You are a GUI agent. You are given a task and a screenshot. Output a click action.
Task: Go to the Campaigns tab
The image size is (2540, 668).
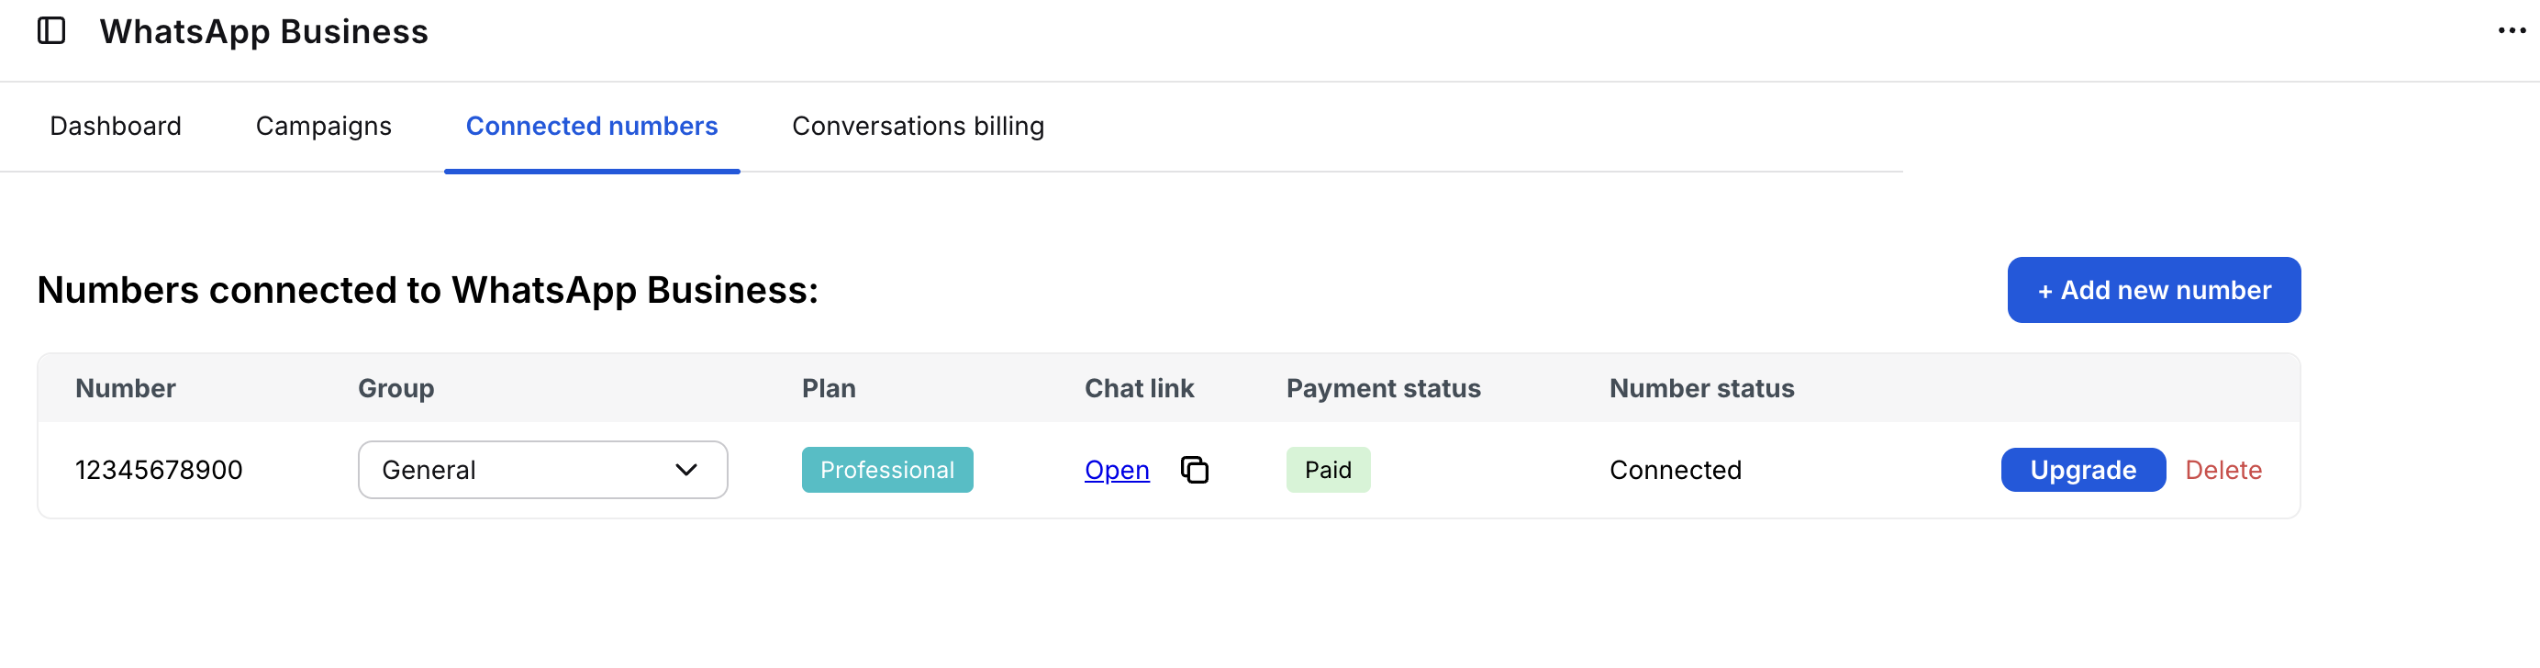point(323,126)
